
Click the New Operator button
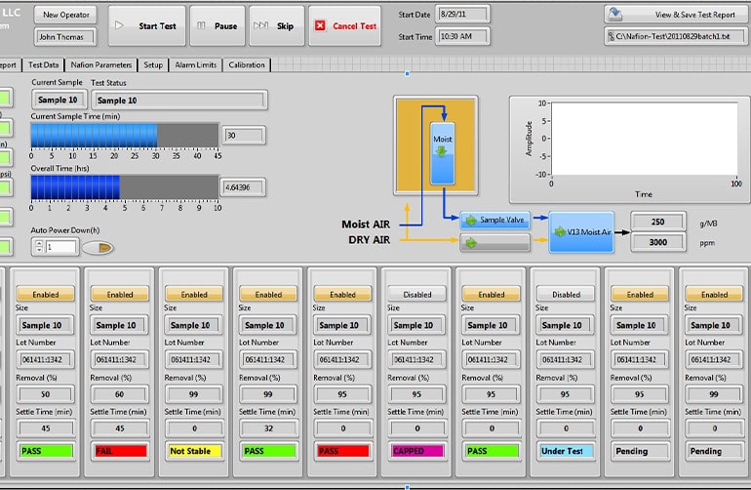pyautogui.click(x=65, y=15)
